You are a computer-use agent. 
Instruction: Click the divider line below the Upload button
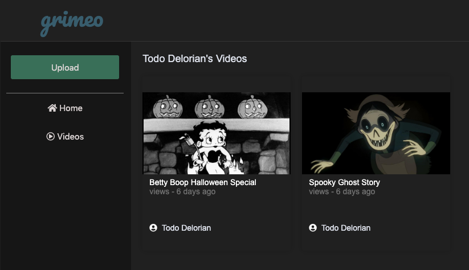pos(65,93)
